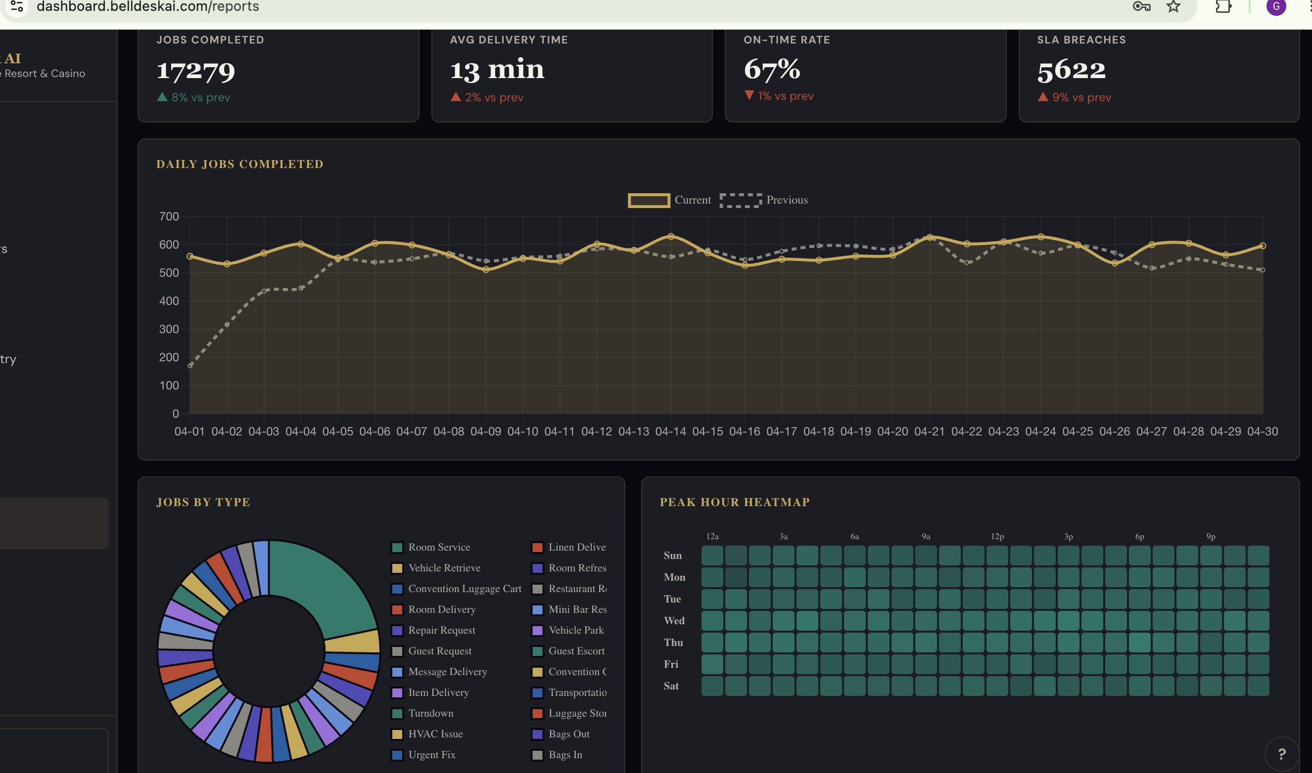Open the help question mark button
The height and width of the screenshot is (773, 1312).
1282,754
